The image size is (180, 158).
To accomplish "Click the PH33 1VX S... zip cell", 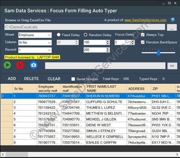I will pyautogui.click(x=163, y=125).
